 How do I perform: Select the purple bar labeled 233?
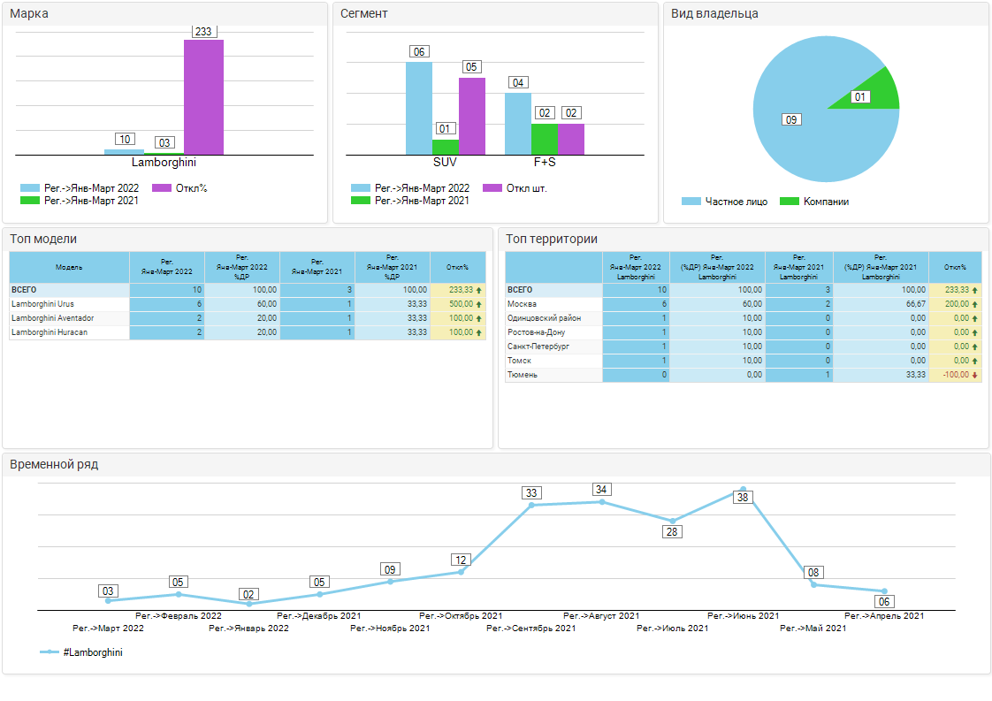[203, 97]
